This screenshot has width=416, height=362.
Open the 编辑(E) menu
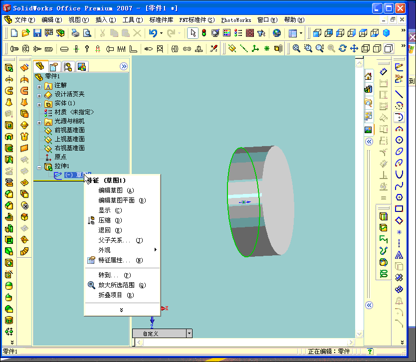click(52, 20)
